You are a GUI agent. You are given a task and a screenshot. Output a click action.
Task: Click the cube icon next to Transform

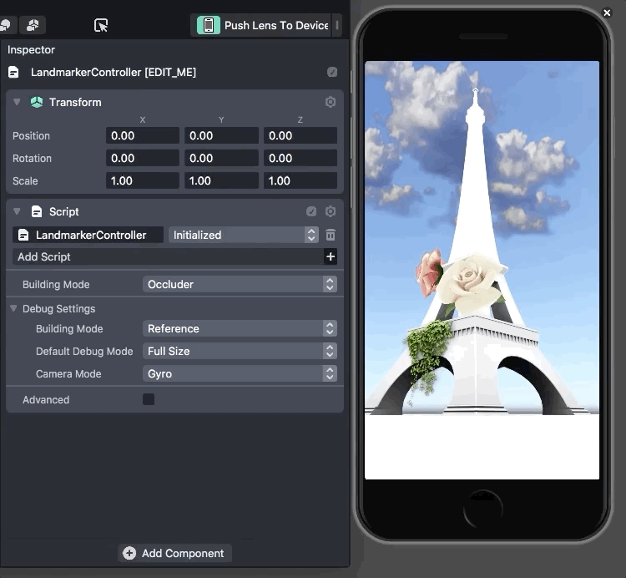(37, 102)
